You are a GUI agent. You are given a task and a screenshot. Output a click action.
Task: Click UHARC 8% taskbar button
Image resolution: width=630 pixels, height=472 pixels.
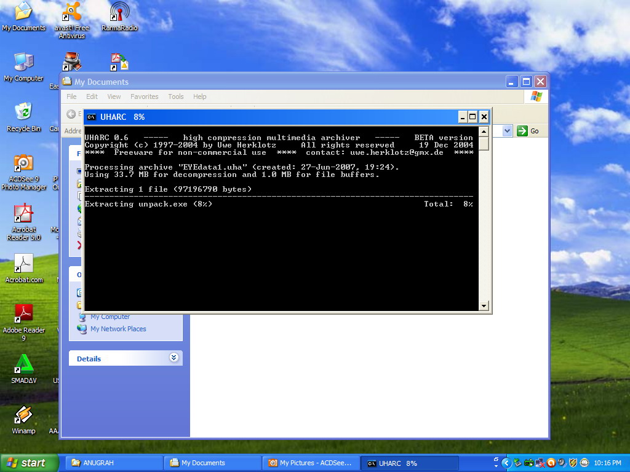[409, 463]
